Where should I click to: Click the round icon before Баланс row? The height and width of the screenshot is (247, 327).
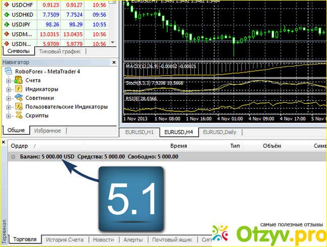pos(13,157)
